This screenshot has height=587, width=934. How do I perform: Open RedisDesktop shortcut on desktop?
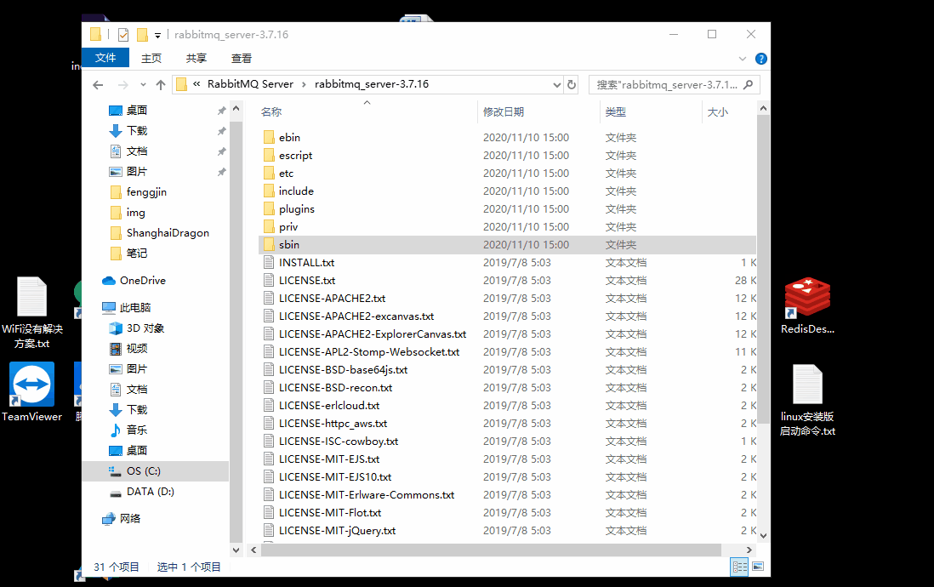(807, 305)
